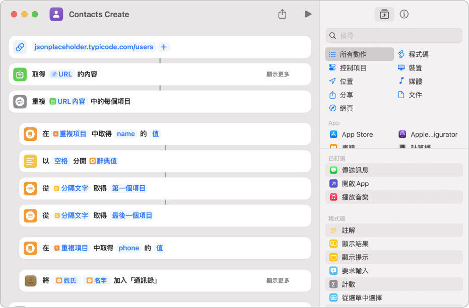469x308 pixels.
Task: Open Apple Configurator actions
Action: point(429,134)
